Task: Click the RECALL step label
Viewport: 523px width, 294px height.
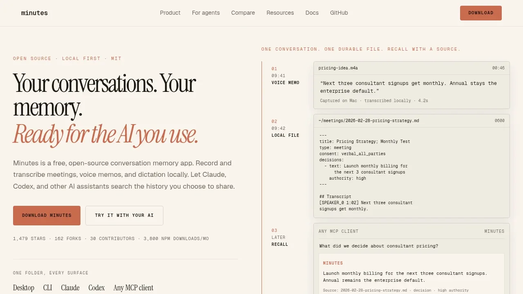Action: coord(280,245)
